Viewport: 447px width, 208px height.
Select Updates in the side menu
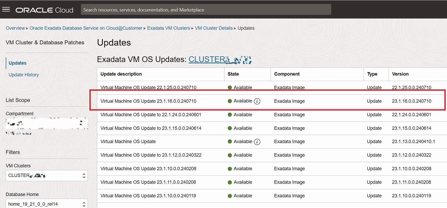17,63
